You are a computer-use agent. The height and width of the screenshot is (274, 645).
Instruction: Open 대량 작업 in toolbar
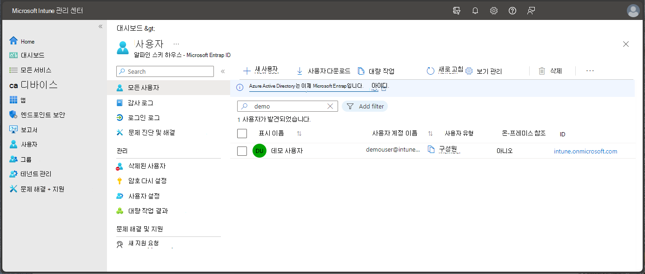click(376, 71)
